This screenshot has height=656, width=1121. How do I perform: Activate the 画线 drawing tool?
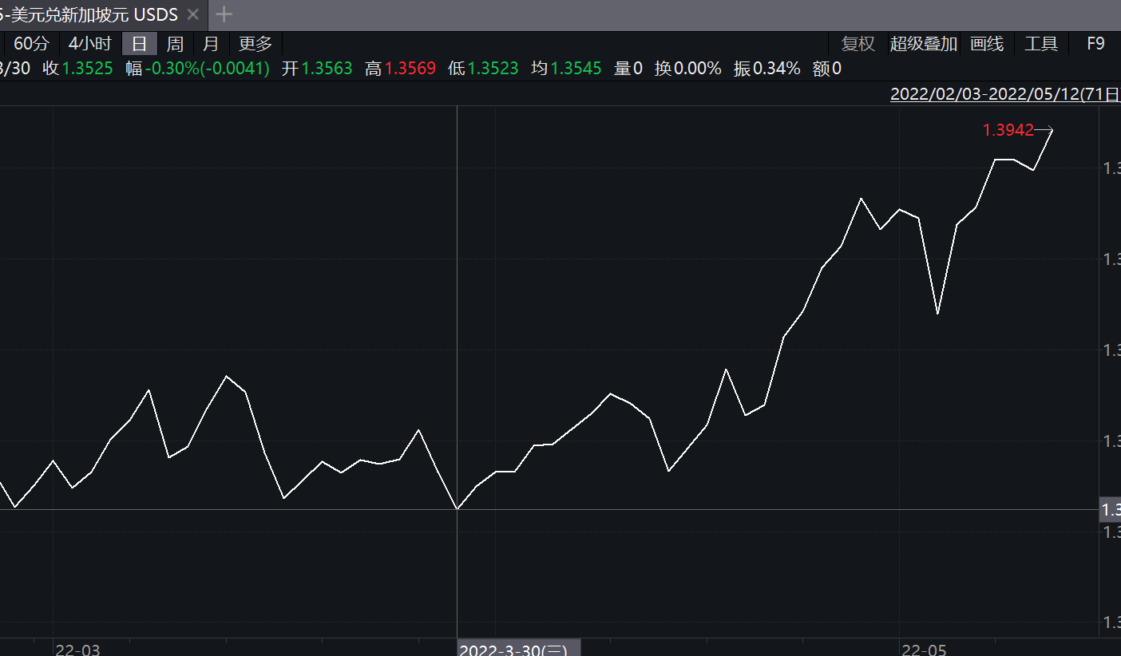coord(987,44)
